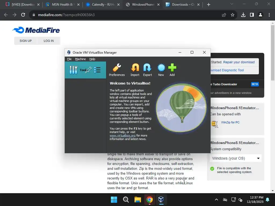Open the Windows (your OS) dropdown
Image resolution: width=275 pixels, height=206 pixels.
pos(236,158)
